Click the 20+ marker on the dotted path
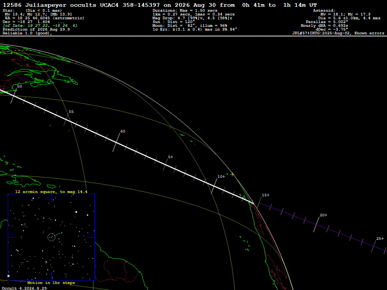Screen dimensions: 387x290 point(324,215)
